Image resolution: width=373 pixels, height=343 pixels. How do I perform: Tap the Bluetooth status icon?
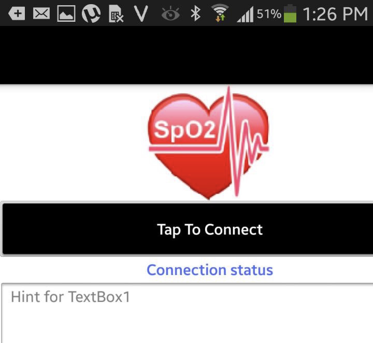coord(195,13)
